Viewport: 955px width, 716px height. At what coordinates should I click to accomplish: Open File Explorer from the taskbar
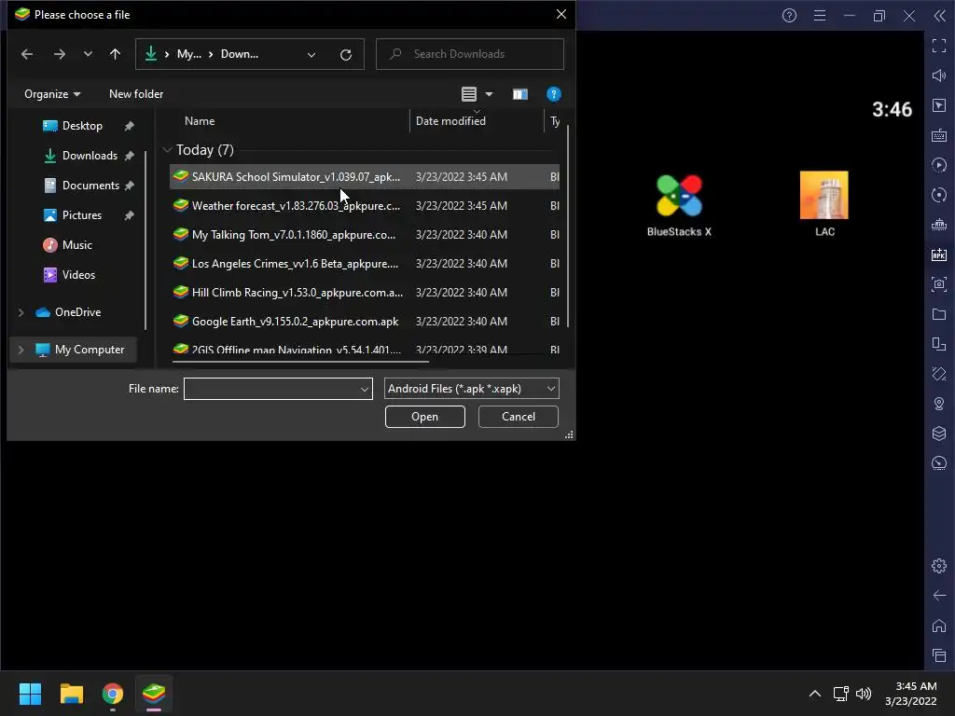71,694
